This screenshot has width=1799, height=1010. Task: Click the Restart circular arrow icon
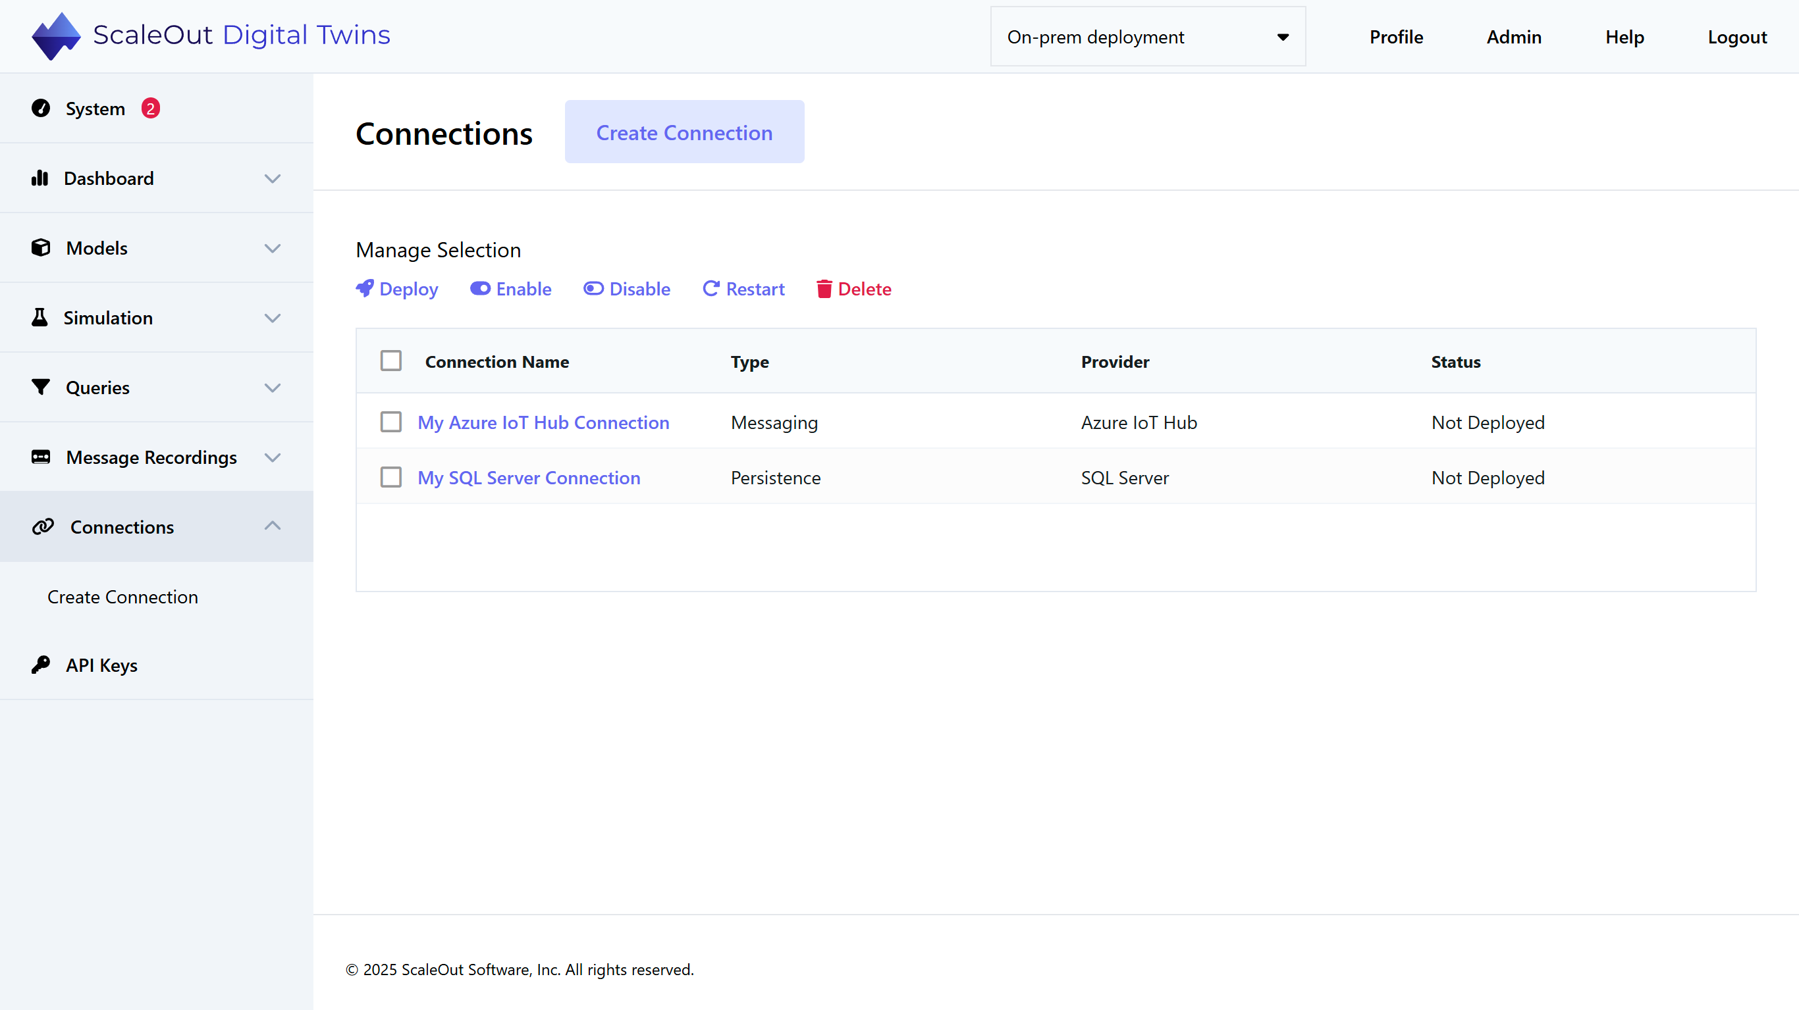pyautogui.click(x=711, y=288)
